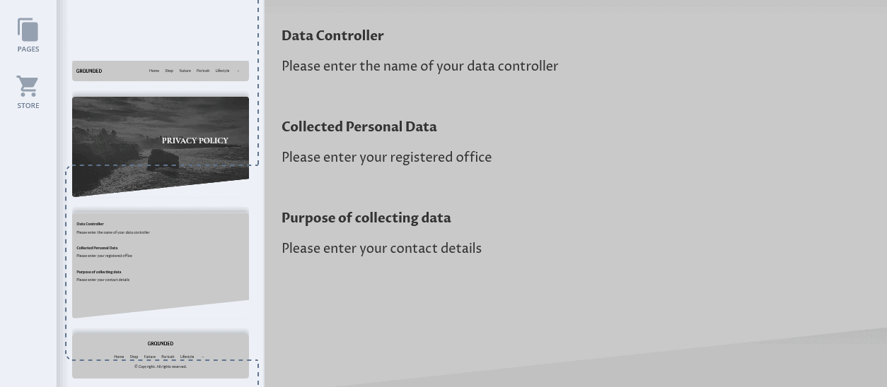Click the 'Please enter the name of your data controller' text
The width and height of the screenshot is (887, 387).
(420, 66)
